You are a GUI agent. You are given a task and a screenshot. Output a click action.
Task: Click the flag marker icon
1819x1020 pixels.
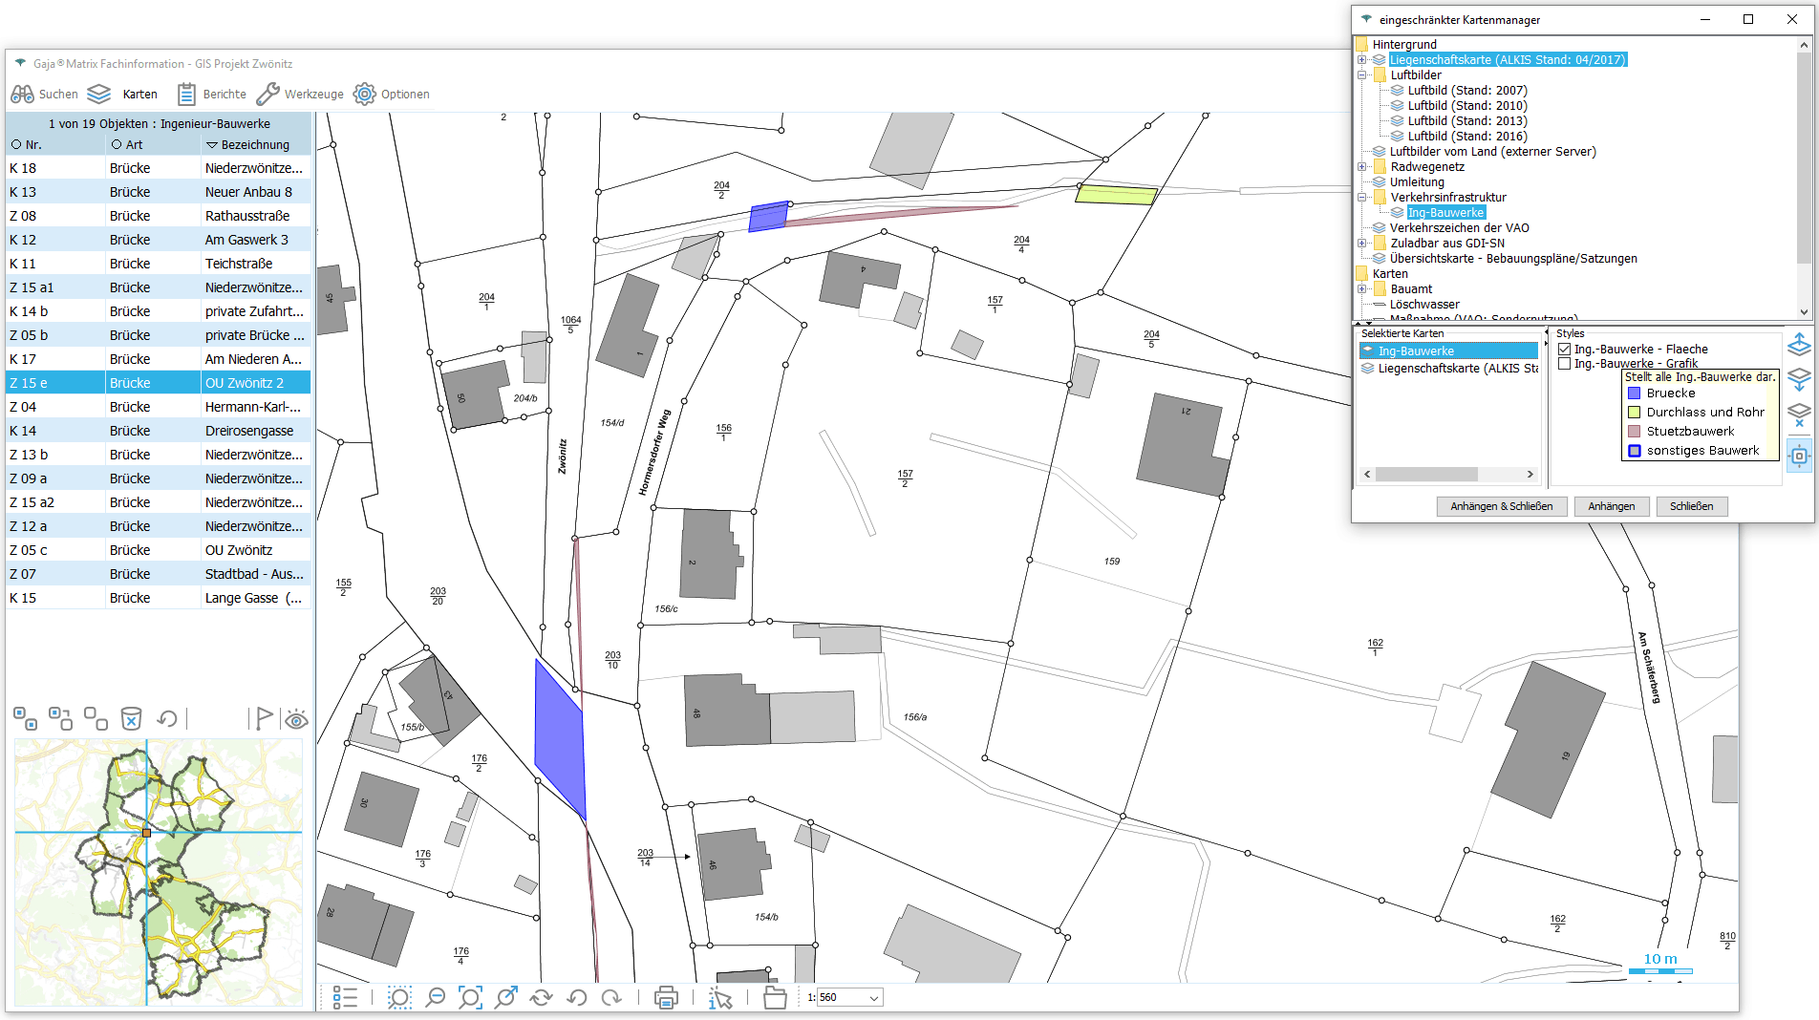point(263,718)
